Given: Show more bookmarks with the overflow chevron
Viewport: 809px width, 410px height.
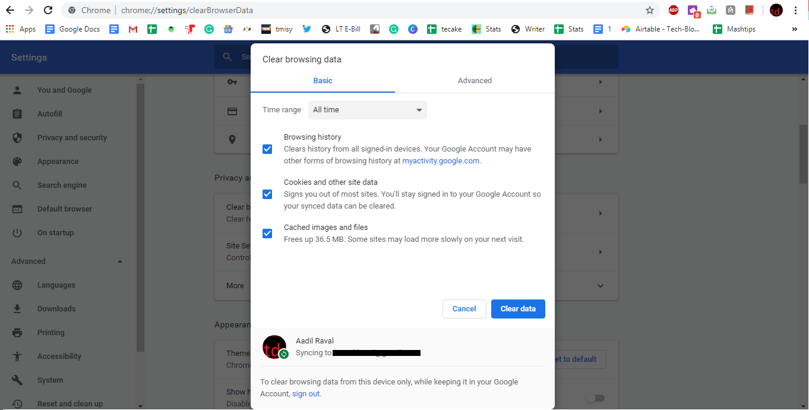Looking at the screenshot, I should pos(795,29).
